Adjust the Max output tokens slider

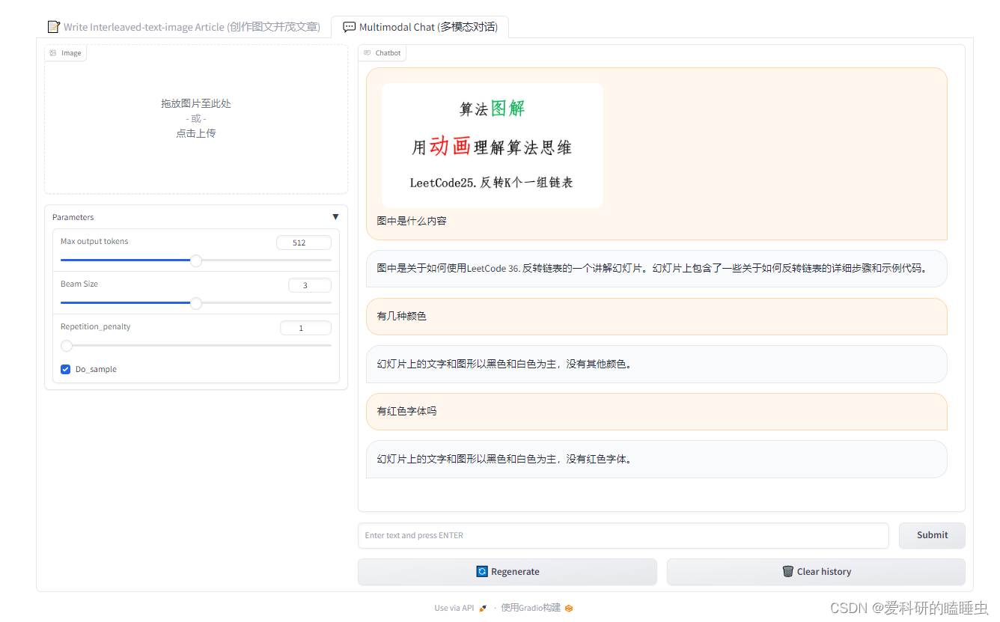pyautogui.click(x=196, y=260)
